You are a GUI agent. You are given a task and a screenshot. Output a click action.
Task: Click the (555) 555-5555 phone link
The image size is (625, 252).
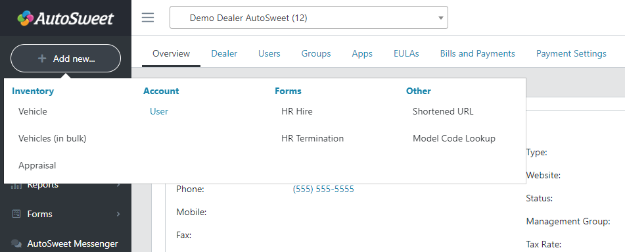point(323,189)
